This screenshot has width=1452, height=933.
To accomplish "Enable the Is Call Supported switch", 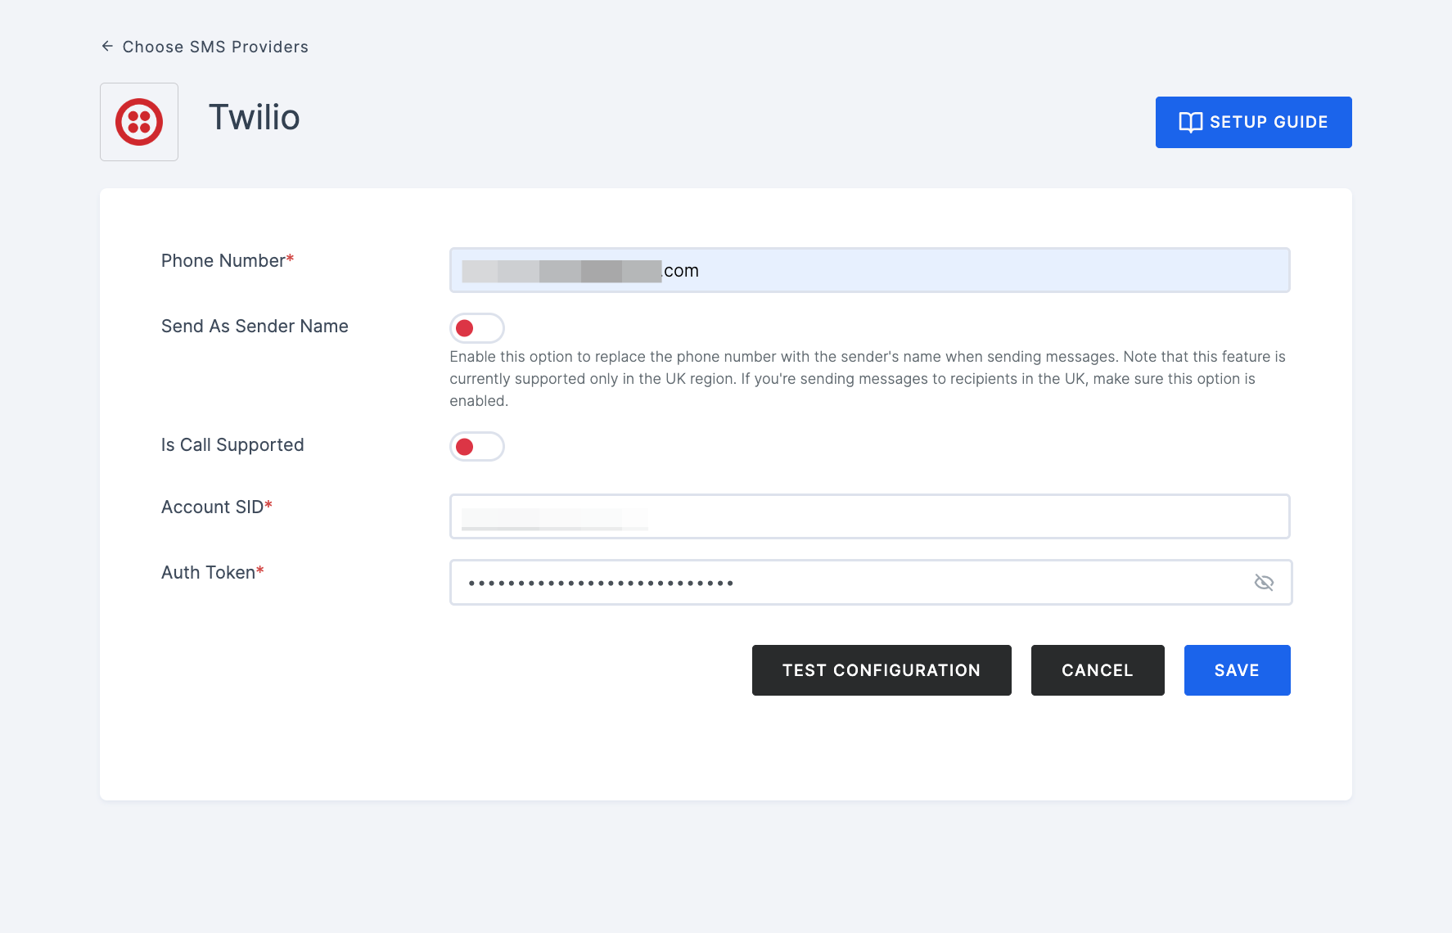I will (x=476, y=447).
